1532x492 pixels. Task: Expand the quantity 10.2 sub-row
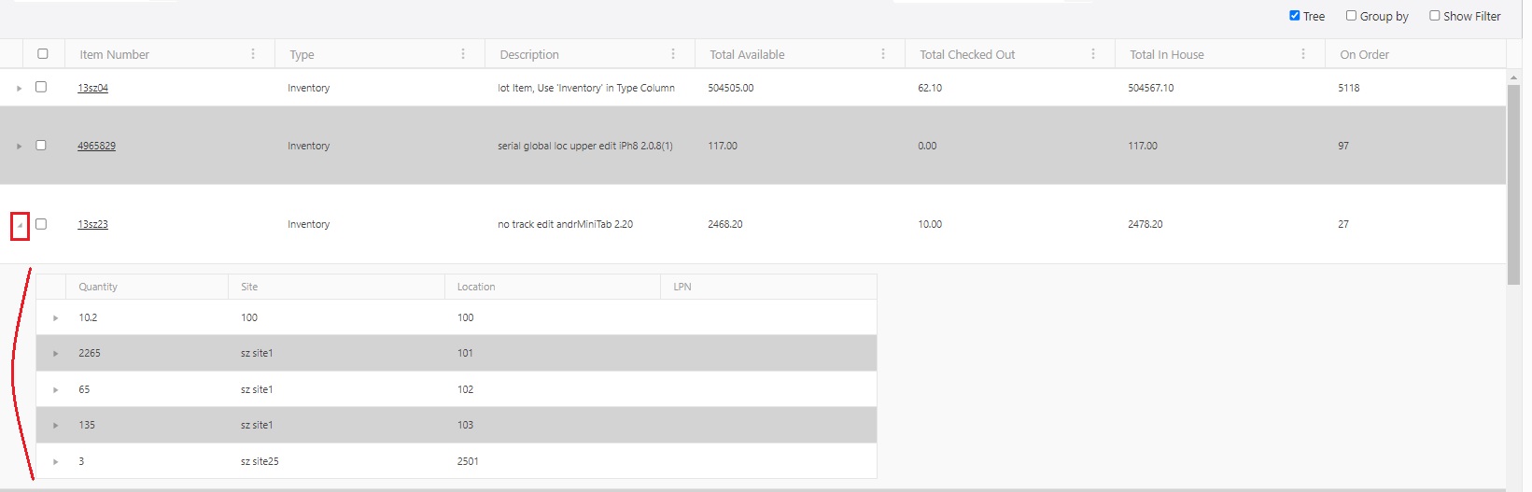[56, 318]
